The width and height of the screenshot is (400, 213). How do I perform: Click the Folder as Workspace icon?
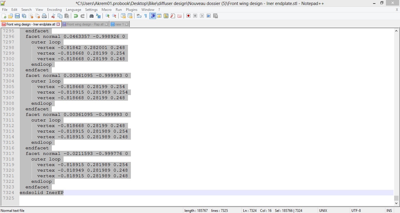[180, 16]
